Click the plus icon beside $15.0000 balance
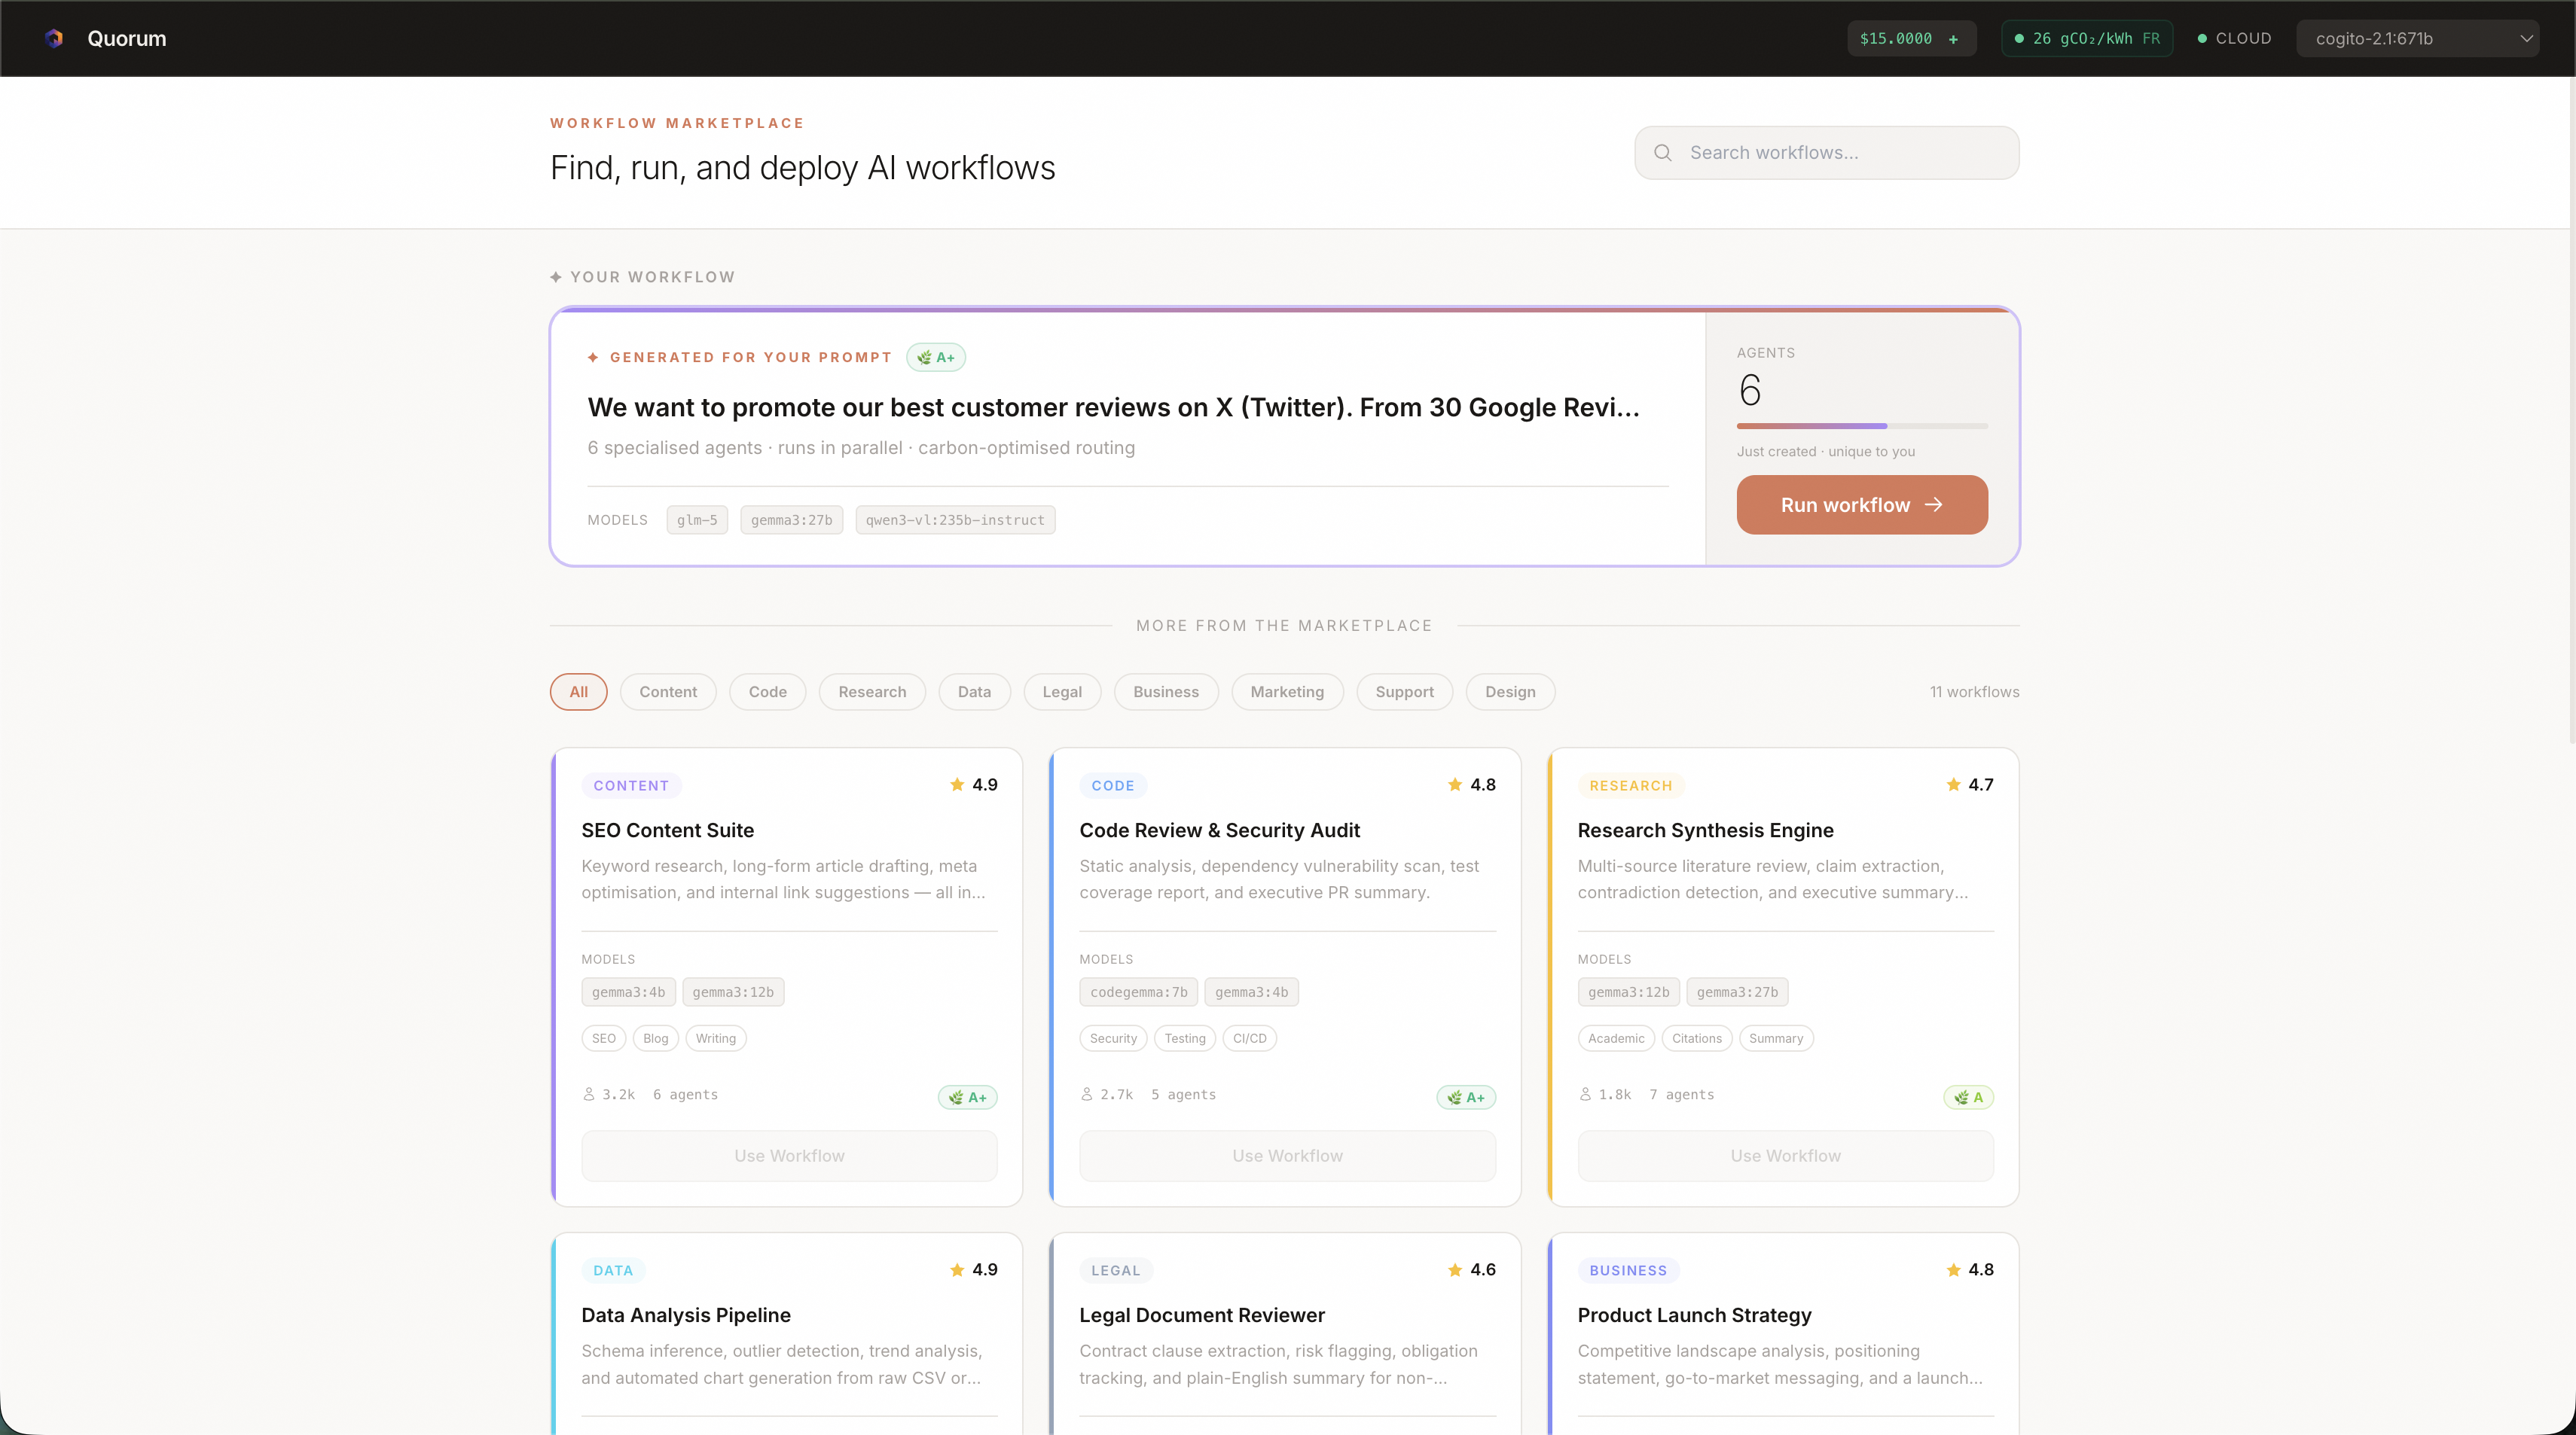This screenshot has width=2576, height=1435. click(1953, 39)
